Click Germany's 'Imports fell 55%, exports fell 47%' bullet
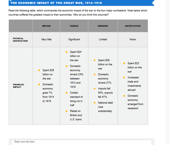The height and width of the screenshot is (145, 170). coord(105,93)
